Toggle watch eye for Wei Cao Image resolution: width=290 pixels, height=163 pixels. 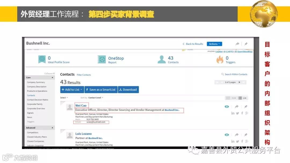[227, 106]
